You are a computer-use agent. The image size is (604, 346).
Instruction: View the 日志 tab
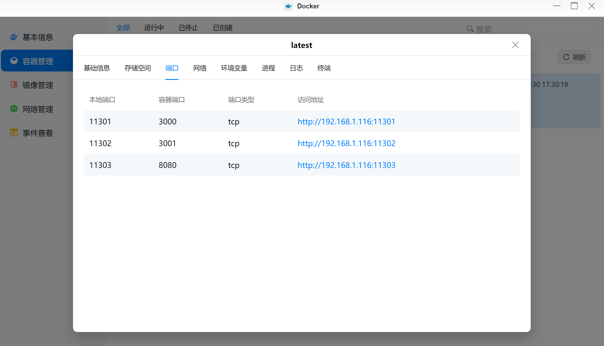tap(296, 68)
